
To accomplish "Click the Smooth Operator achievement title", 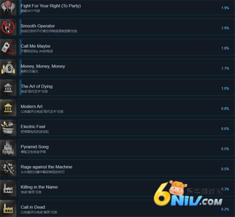I will click(38, 26).
